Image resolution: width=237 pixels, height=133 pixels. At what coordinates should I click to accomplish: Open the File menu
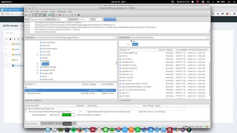point(26,11)
